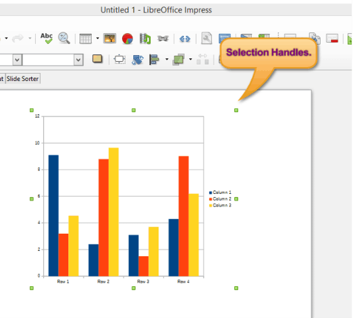Expand the wide combo box arrow
Screen dimensions: 353x318
[x=78, y=60]
